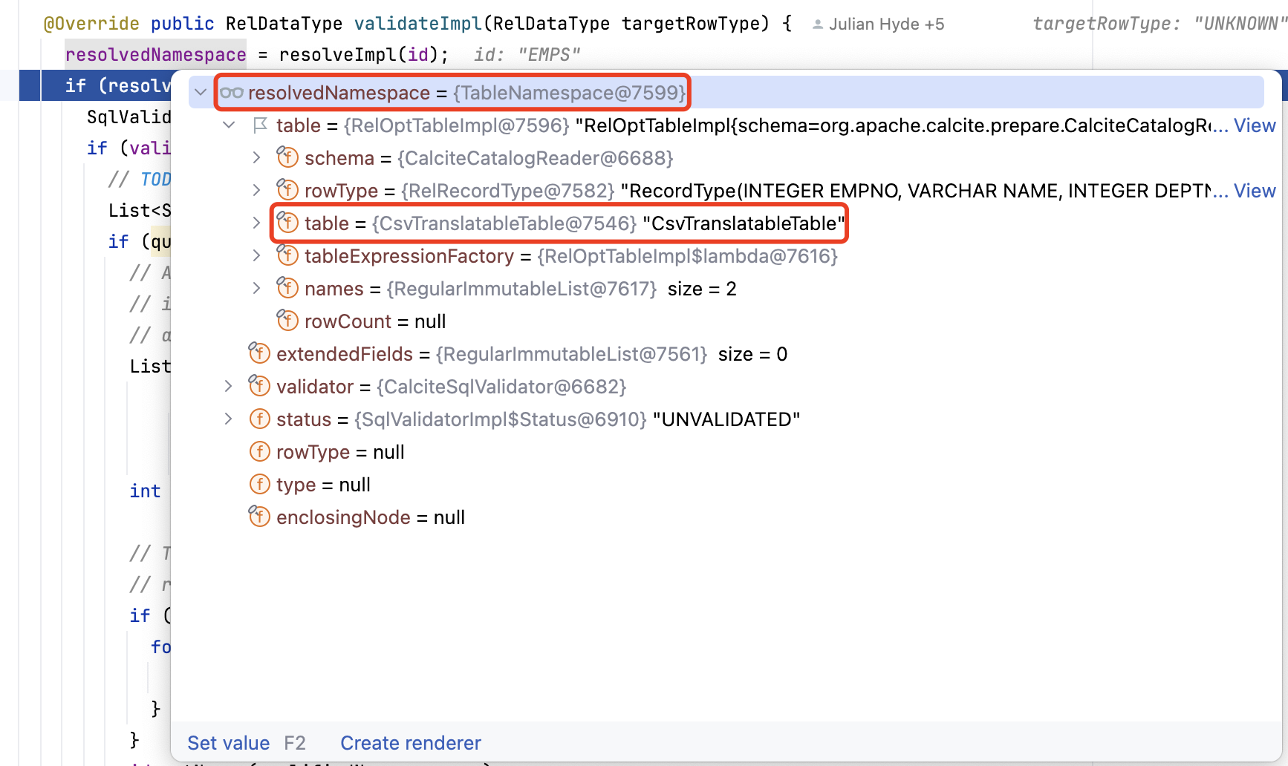The height and width of the screenshot is (766, 1288).
Task: Click the glasses watch icon beside resolvedNamespace
Action: 232,93
